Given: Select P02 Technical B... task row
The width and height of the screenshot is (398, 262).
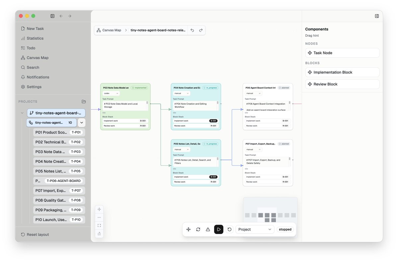Looking at the screenshot, I should point(59,142).
